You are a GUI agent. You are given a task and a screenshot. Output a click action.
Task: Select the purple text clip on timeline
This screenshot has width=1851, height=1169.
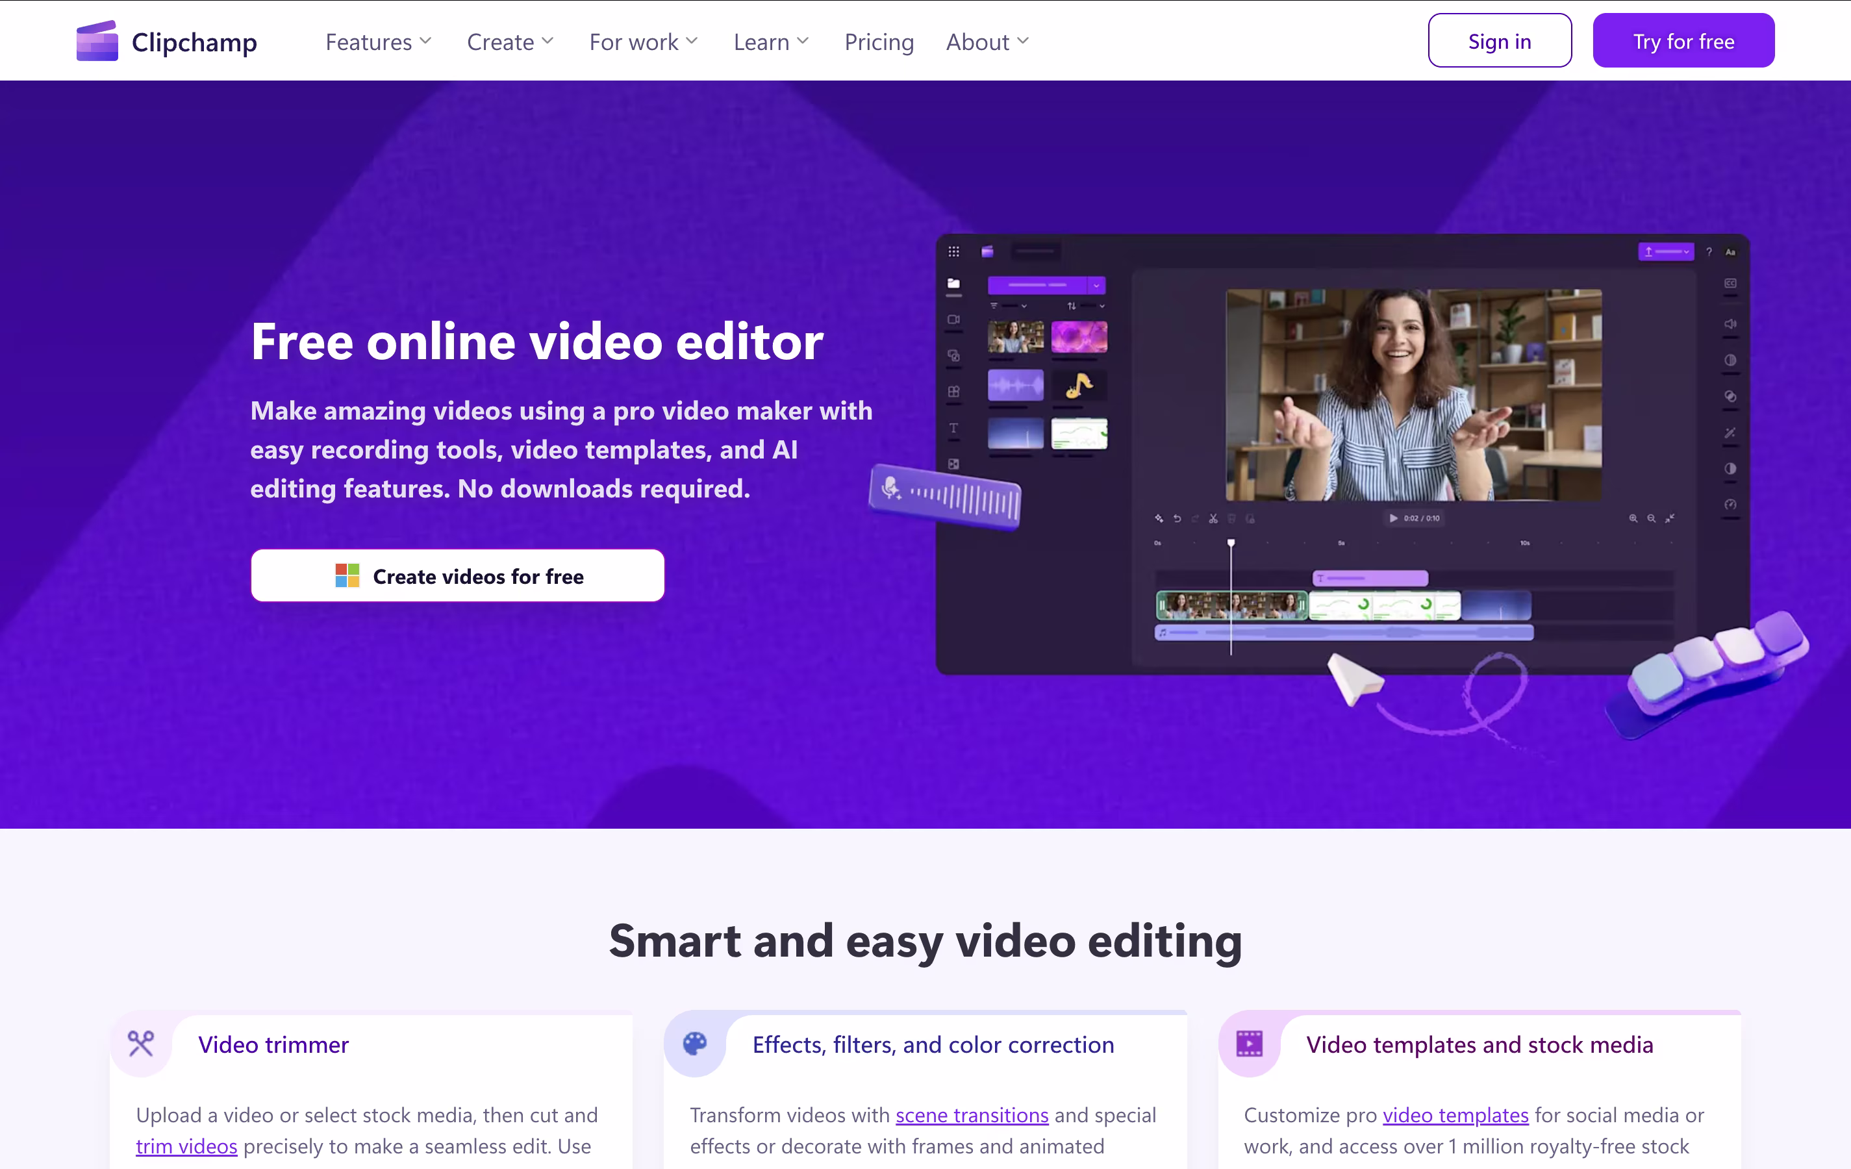[1370, 578]
